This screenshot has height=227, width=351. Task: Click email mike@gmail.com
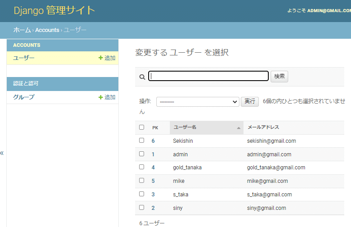coord(267,181)
